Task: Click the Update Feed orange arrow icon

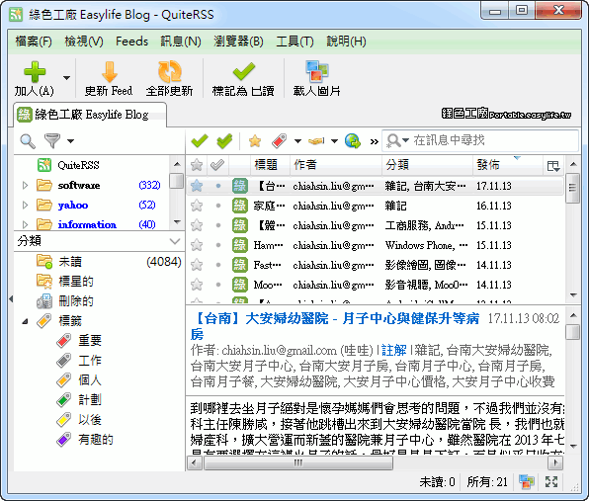Action: coord(110,71)
